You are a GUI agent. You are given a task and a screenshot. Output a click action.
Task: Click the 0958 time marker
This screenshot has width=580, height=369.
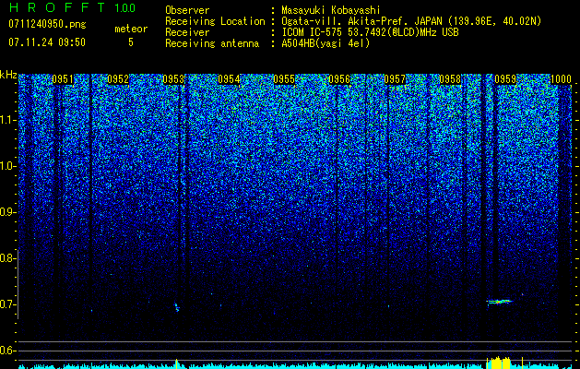[x=450, y=79]
